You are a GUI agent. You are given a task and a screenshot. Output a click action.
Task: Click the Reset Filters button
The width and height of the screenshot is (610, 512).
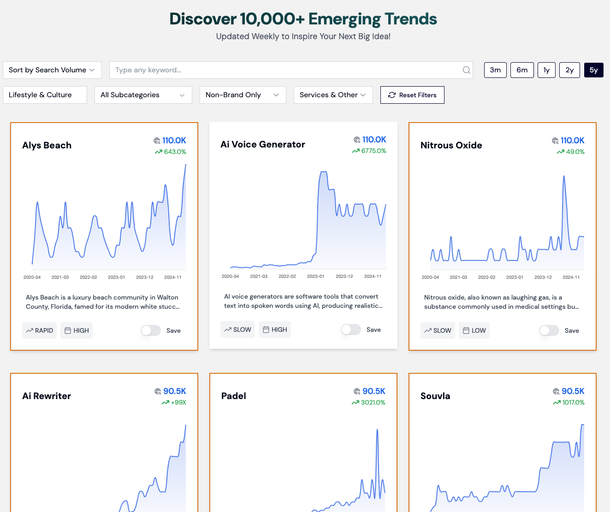(412, 95)
